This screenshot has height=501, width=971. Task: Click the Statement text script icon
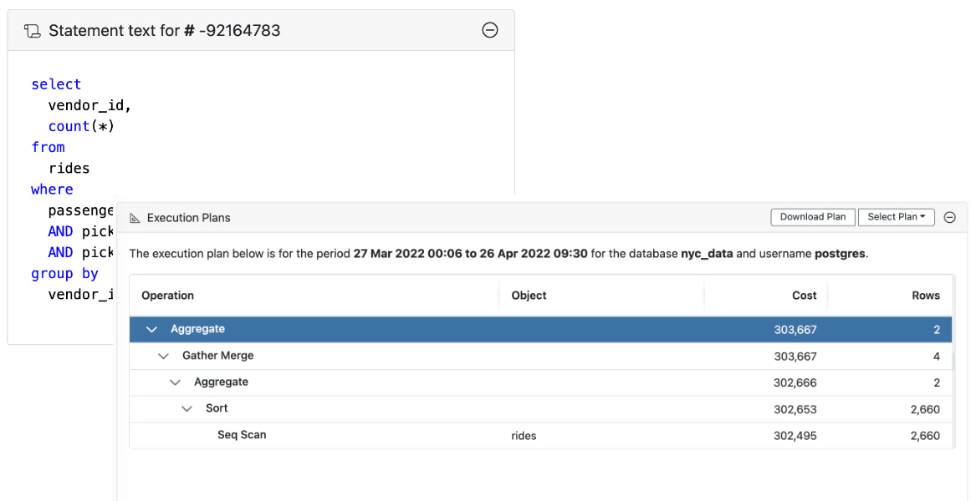click(x=32, y=31)
